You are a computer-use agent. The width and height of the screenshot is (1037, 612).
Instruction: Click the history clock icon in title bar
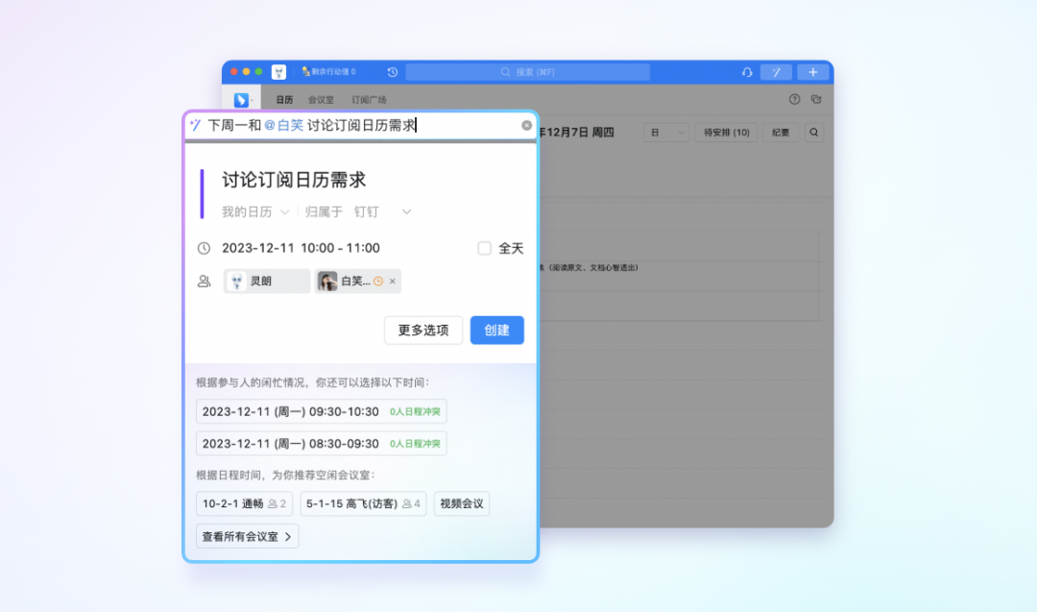pos(393,72)
